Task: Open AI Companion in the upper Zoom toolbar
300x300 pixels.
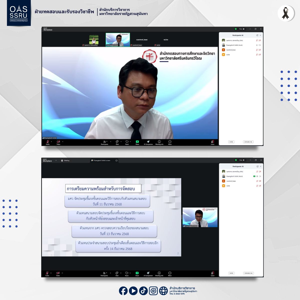Action: (148, 142)
